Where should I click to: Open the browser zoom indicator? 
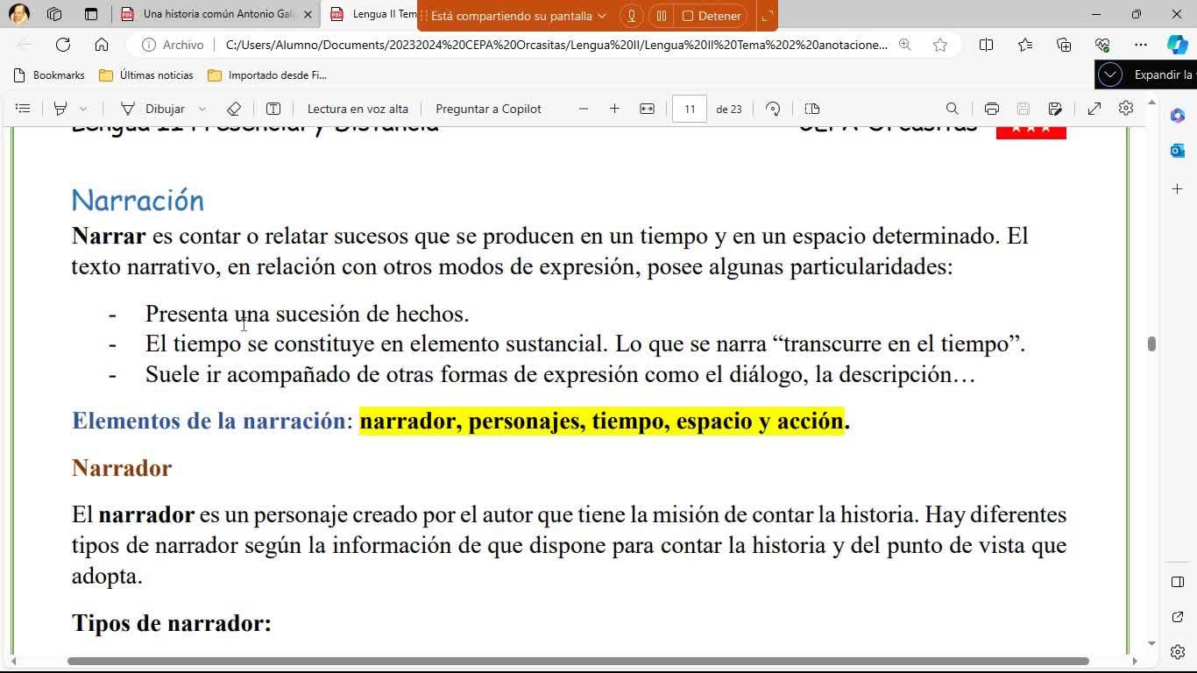pos(905,45)
